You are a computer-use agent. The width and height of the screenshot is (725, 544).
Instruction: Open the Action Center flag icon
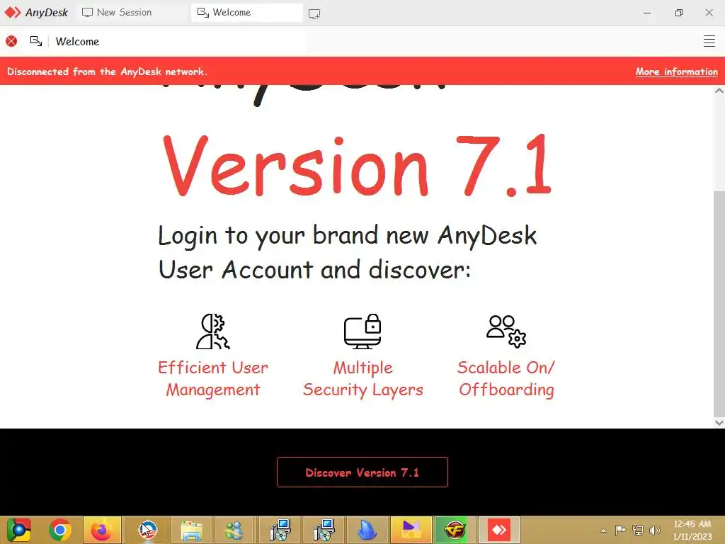point(620,530)
